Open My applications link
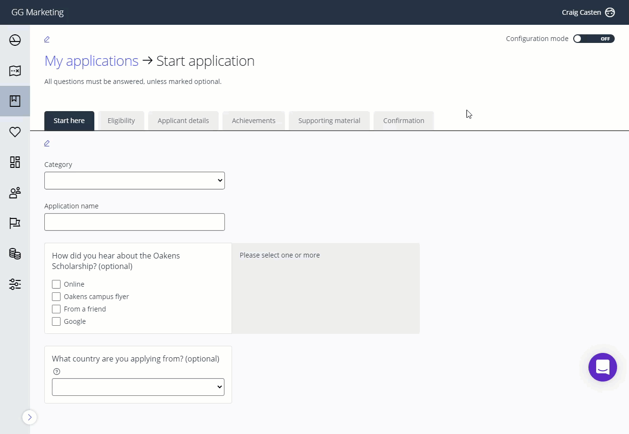The width and height of the screenshot is (629, 434). pos(91,61)
